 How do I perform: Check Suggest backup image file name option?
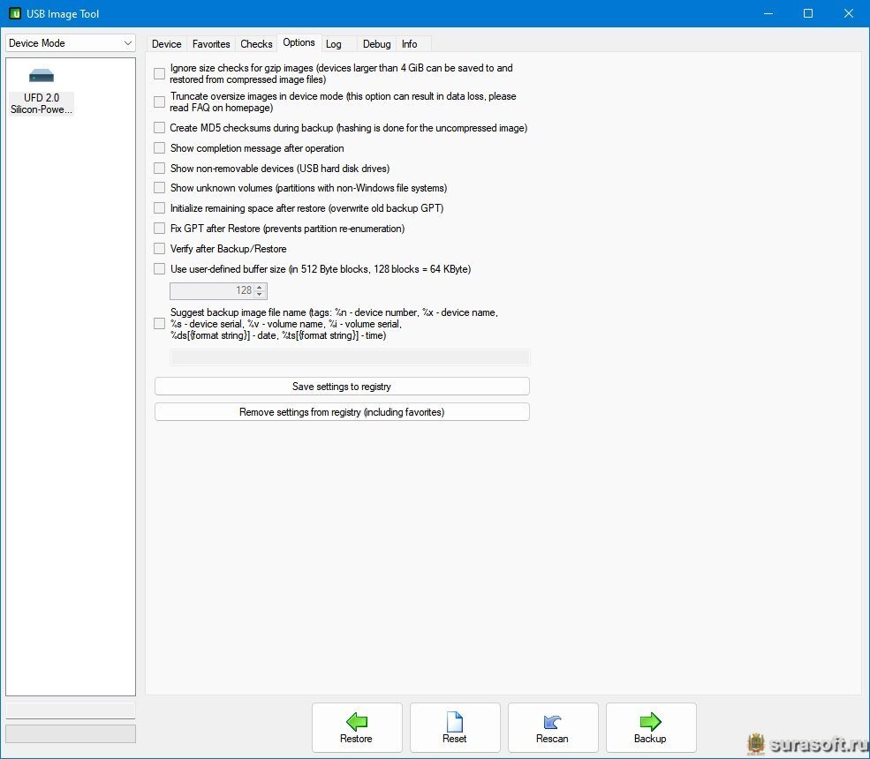click(x=159, y=324)
